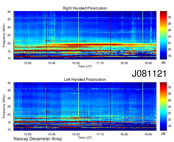Click the top plot's "Frequency (MHz)" axis label
The height and width of the screenshot is (142, 174).
coord(4,35)
